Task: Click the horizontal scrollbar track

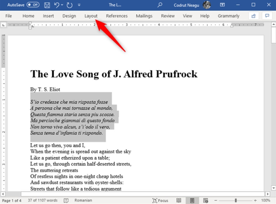Action: pyautogui.click(x=143, y=194)
